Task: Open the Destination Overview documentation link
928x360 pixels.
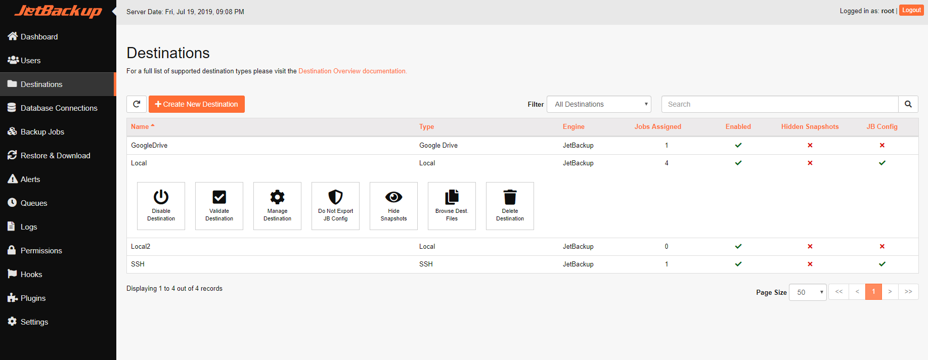Action: [352, 71]
